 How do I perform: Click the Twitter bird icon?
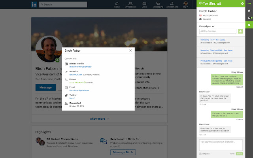point(66,96)
